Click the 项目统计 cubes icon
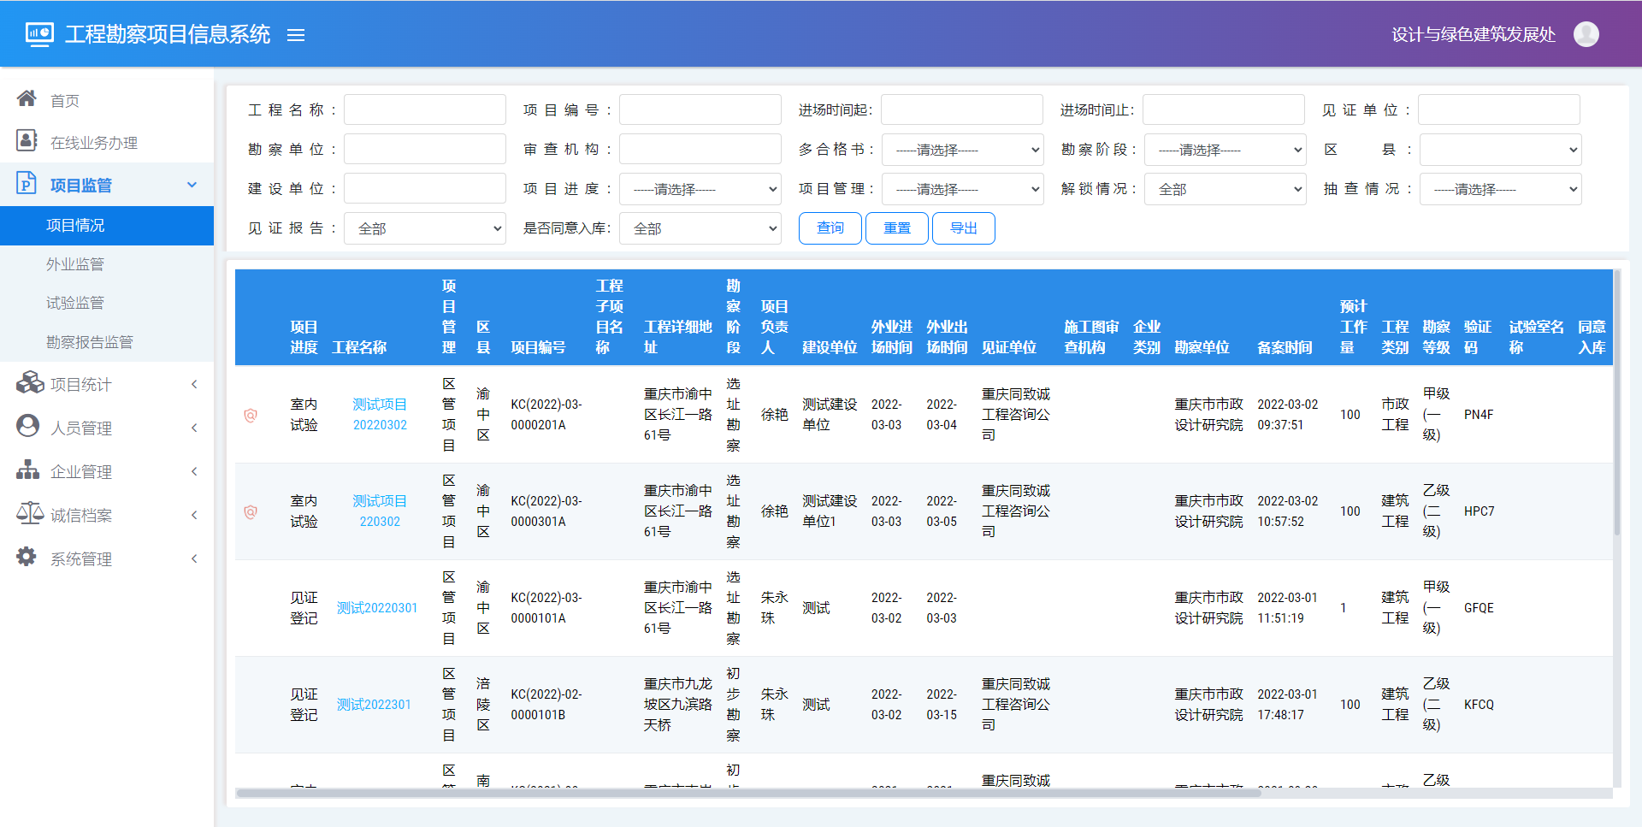The height and width of the screenshot is (827, 1642). point(29,383)
